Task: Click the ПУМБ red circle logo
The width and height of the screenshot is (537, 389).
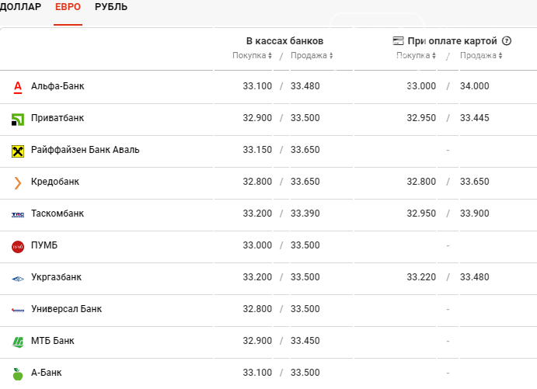Action: 18,247
